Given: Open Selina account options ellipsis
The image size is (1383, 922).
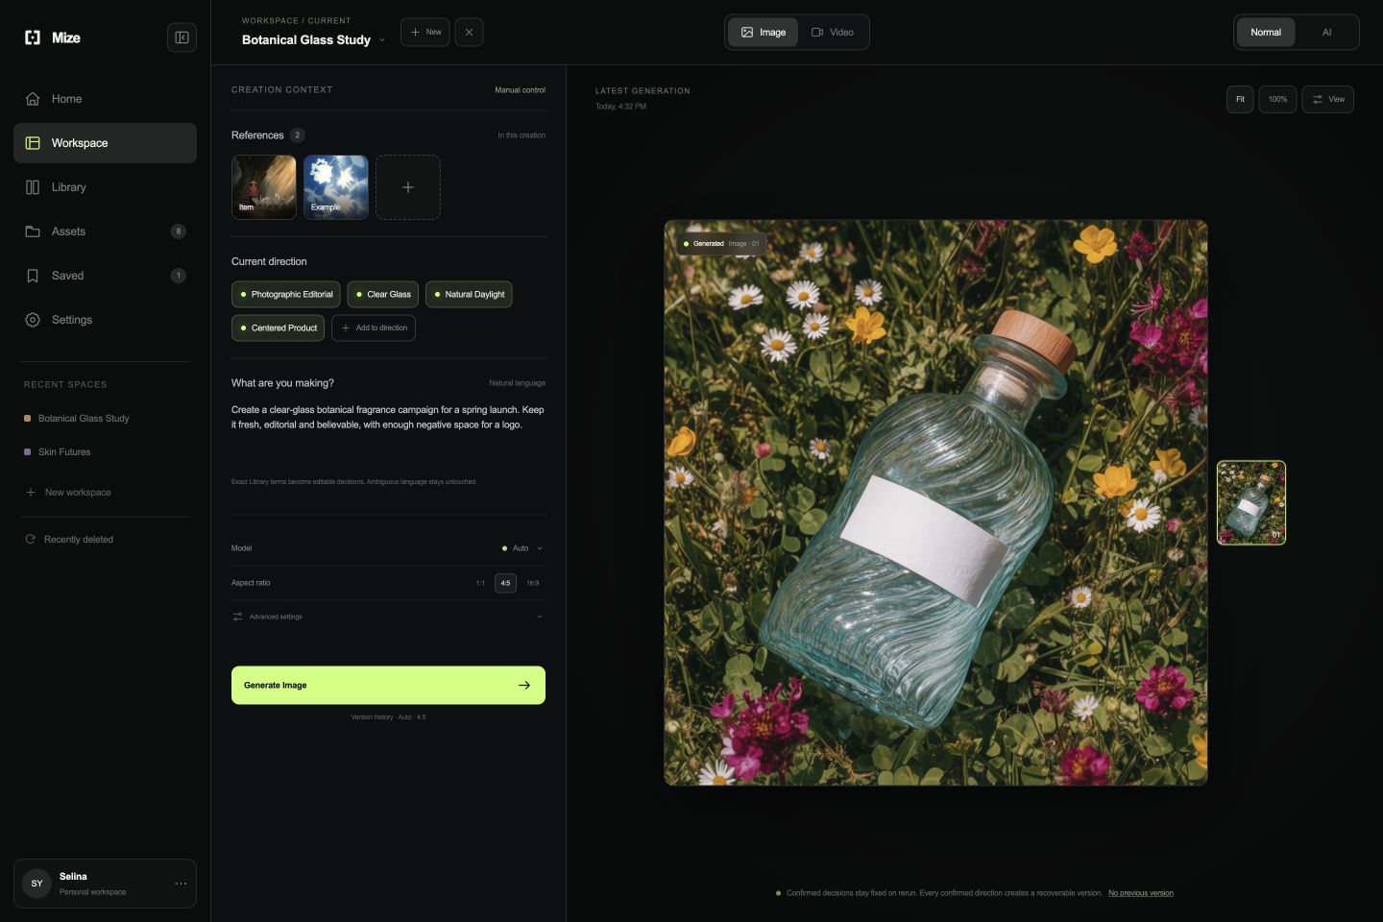Looking at the screenshot, I should click(x=181, y=884).
